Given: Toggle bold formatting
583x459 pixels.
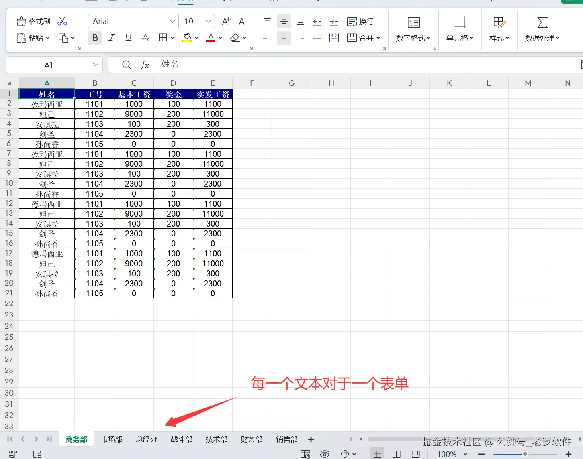Looking at the screenshot, I should tap(95, 38).
